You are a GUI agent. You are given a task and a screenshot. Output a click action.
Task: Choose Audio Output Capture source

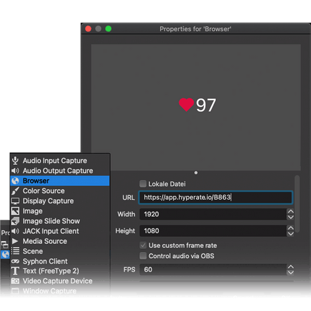(60, 170)
